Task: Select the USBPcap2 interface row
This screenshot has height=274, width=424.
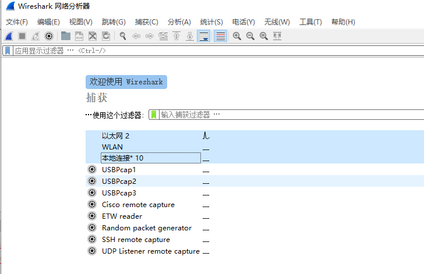Action: click(x=255, y=181)
